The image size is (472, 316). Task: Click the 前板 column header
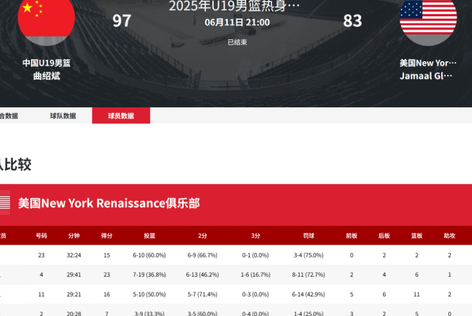(x=351, y=236)
